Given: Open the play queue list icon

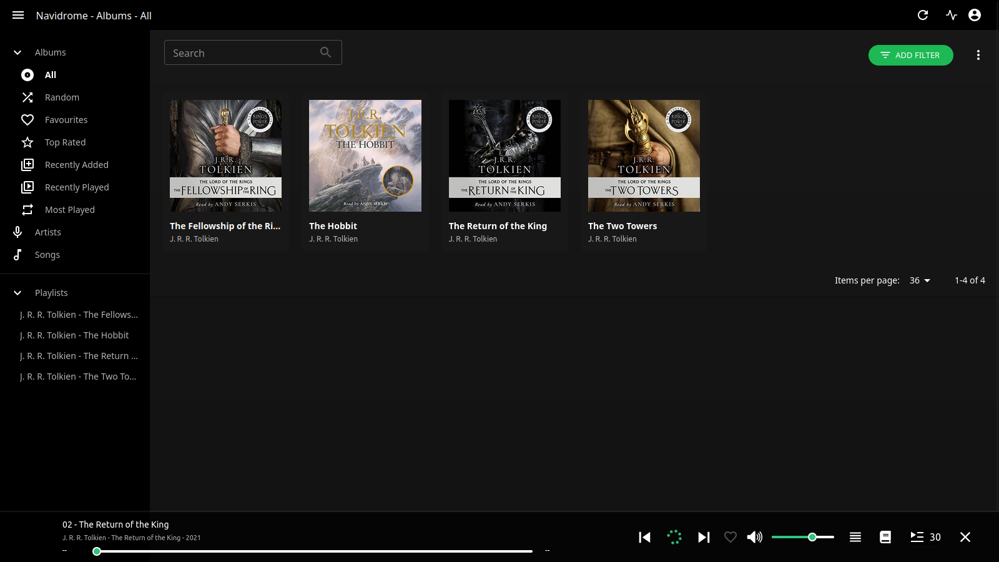Looking at the screenshot, I should click(x=855, y=537).
